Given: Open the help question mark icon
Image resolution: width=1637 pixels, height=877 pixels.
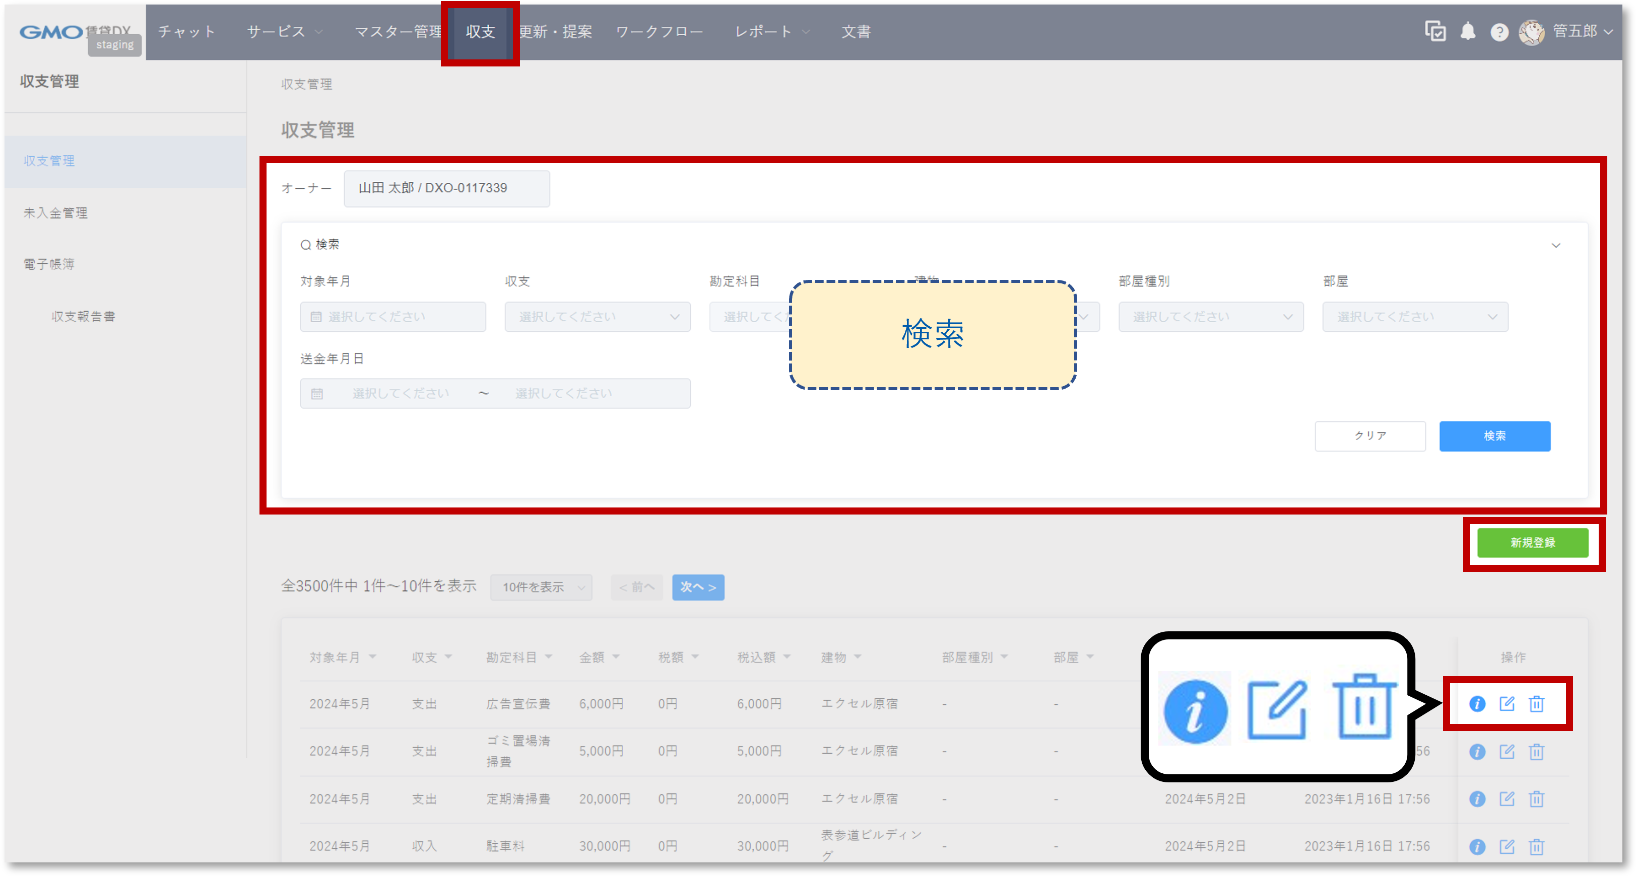Looking at the screenshot, I should click(1500, 32).
